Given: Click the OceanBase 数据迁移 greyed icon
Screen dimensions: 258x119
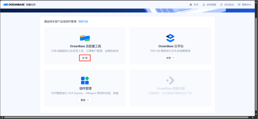Looking at the screenshot, I should coord(170,80).
